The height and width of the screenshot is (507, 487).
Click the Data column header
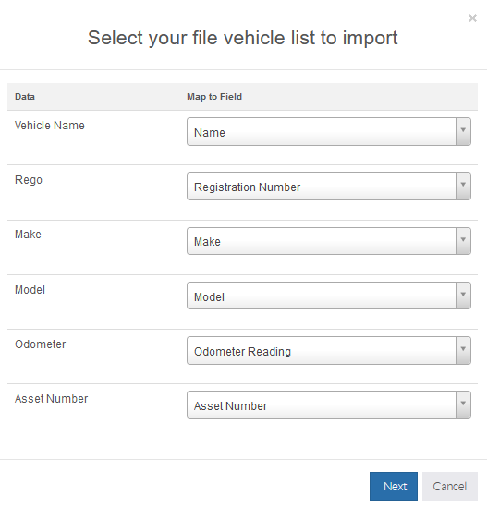click(x=25, y=97)
